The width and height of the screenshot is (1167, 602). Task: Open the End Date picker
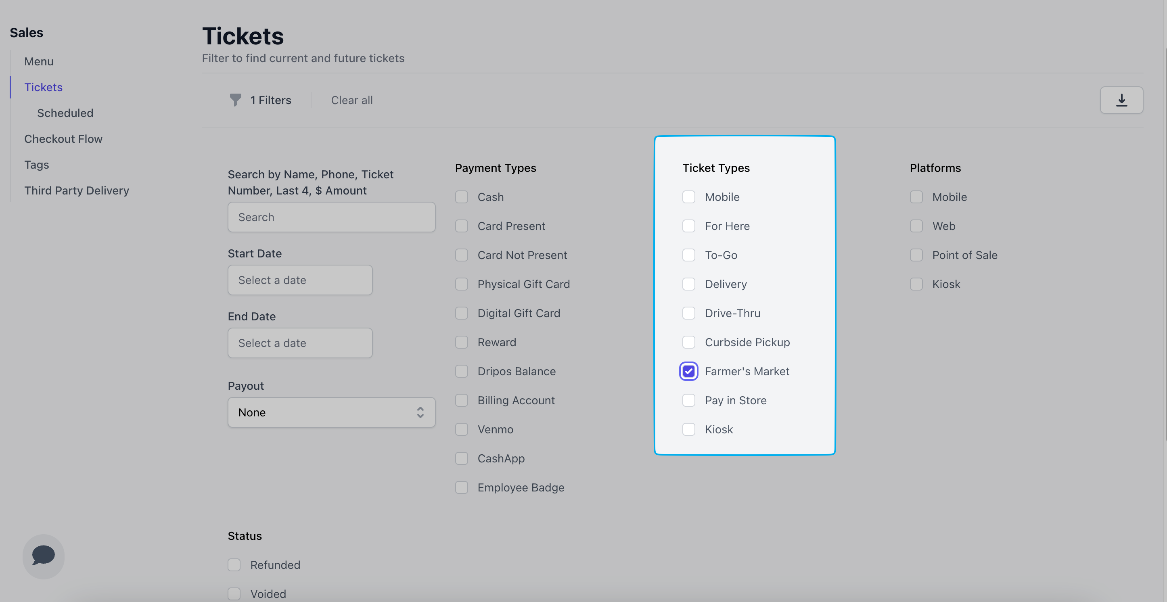[300, 343]
